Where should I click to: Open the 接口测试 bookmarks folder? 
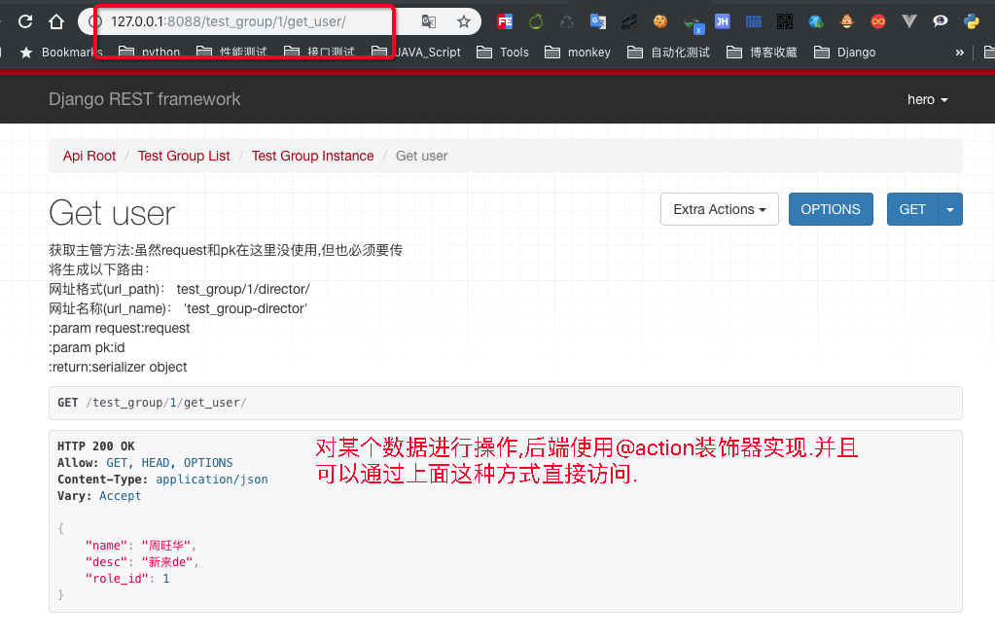[x=319, y=53]
